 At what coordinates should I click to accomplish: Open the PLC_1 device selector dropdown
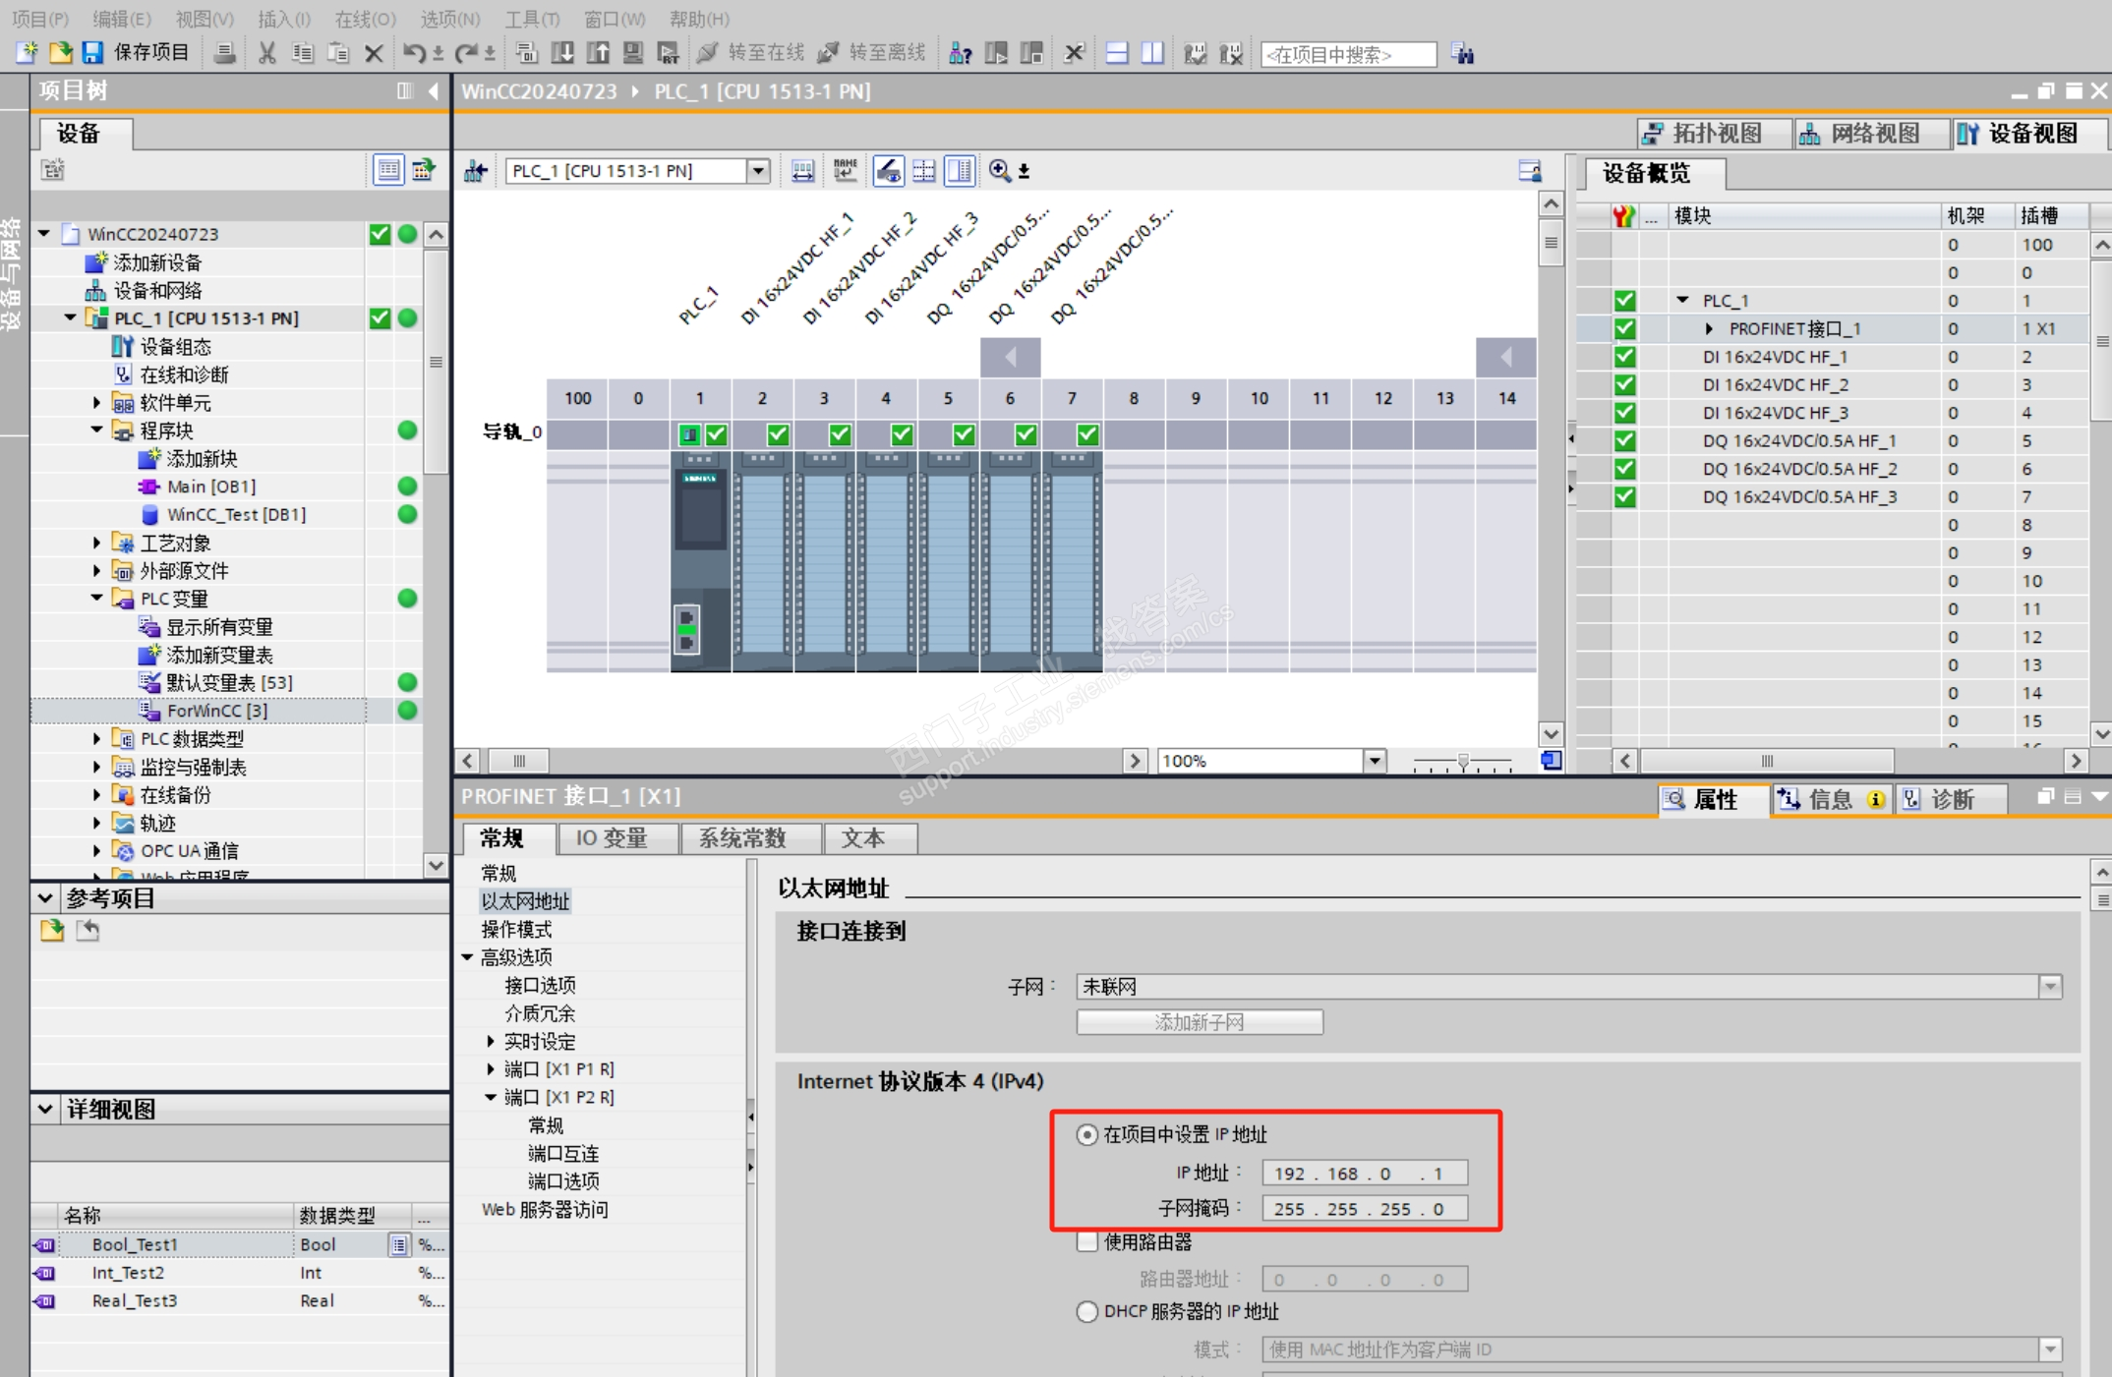[x=758, y=171]
